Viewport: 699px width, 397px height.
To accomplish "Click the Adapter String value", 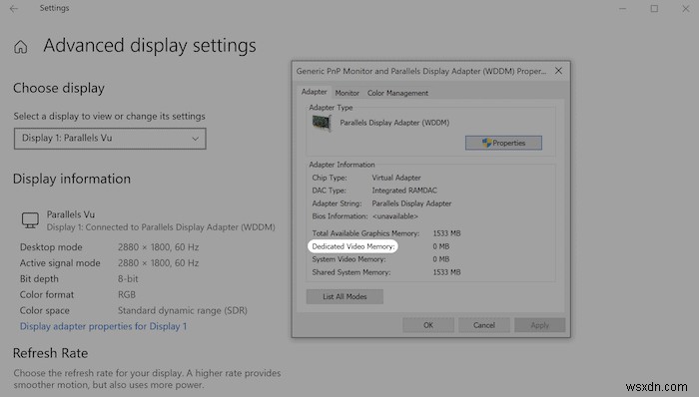I will [411, 203].
